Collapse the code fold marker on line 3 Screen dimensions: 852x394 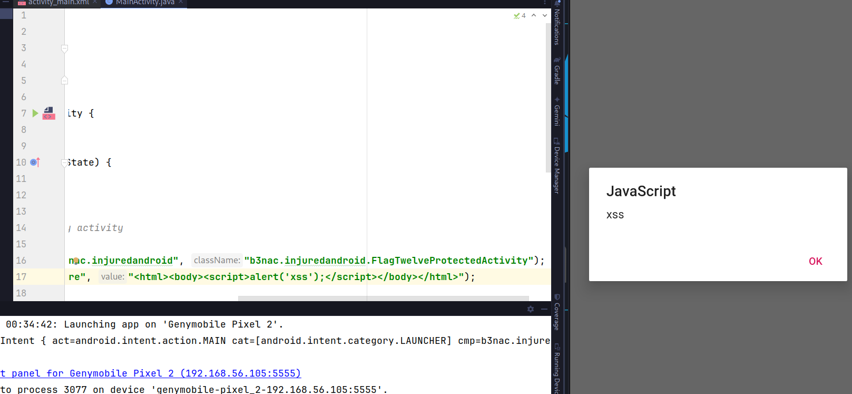pyautogui.click(x=64, y=49)
